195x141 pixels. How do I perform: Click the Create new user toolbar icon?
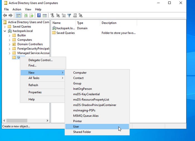(52, 15)
